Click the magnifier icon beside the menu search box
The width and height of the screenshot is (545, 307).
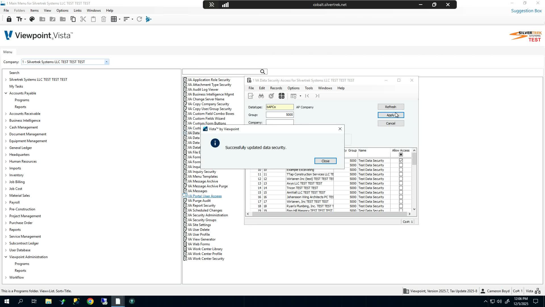[x=263, y=72]
